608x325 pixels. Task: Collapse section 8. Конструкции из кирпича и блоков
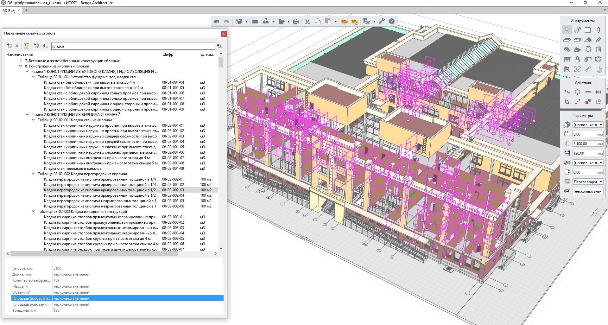21,66
